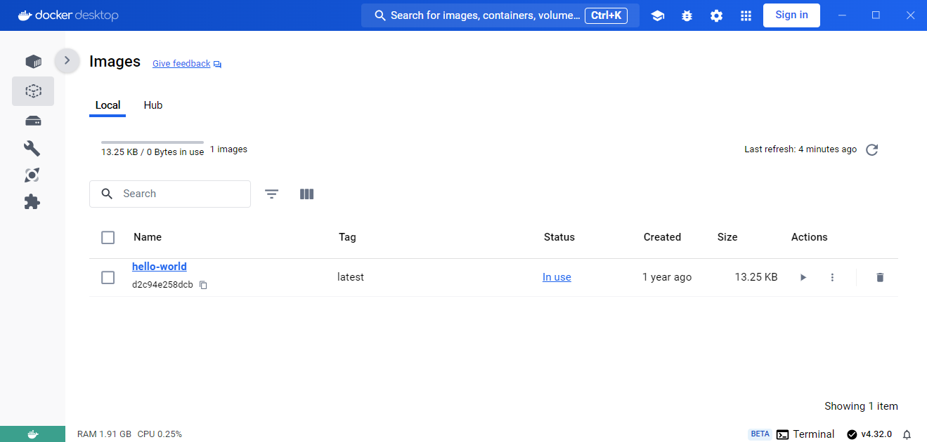Tick the select-all checkbox in header

tap(108, 237)
